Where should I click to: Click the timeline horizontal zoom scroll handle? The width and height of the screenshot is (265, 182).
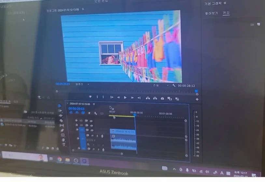(x=122, y=154)
